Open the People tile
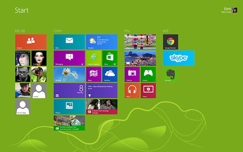The height and width of the screenshot is (152, 243). tap(31, 42)
